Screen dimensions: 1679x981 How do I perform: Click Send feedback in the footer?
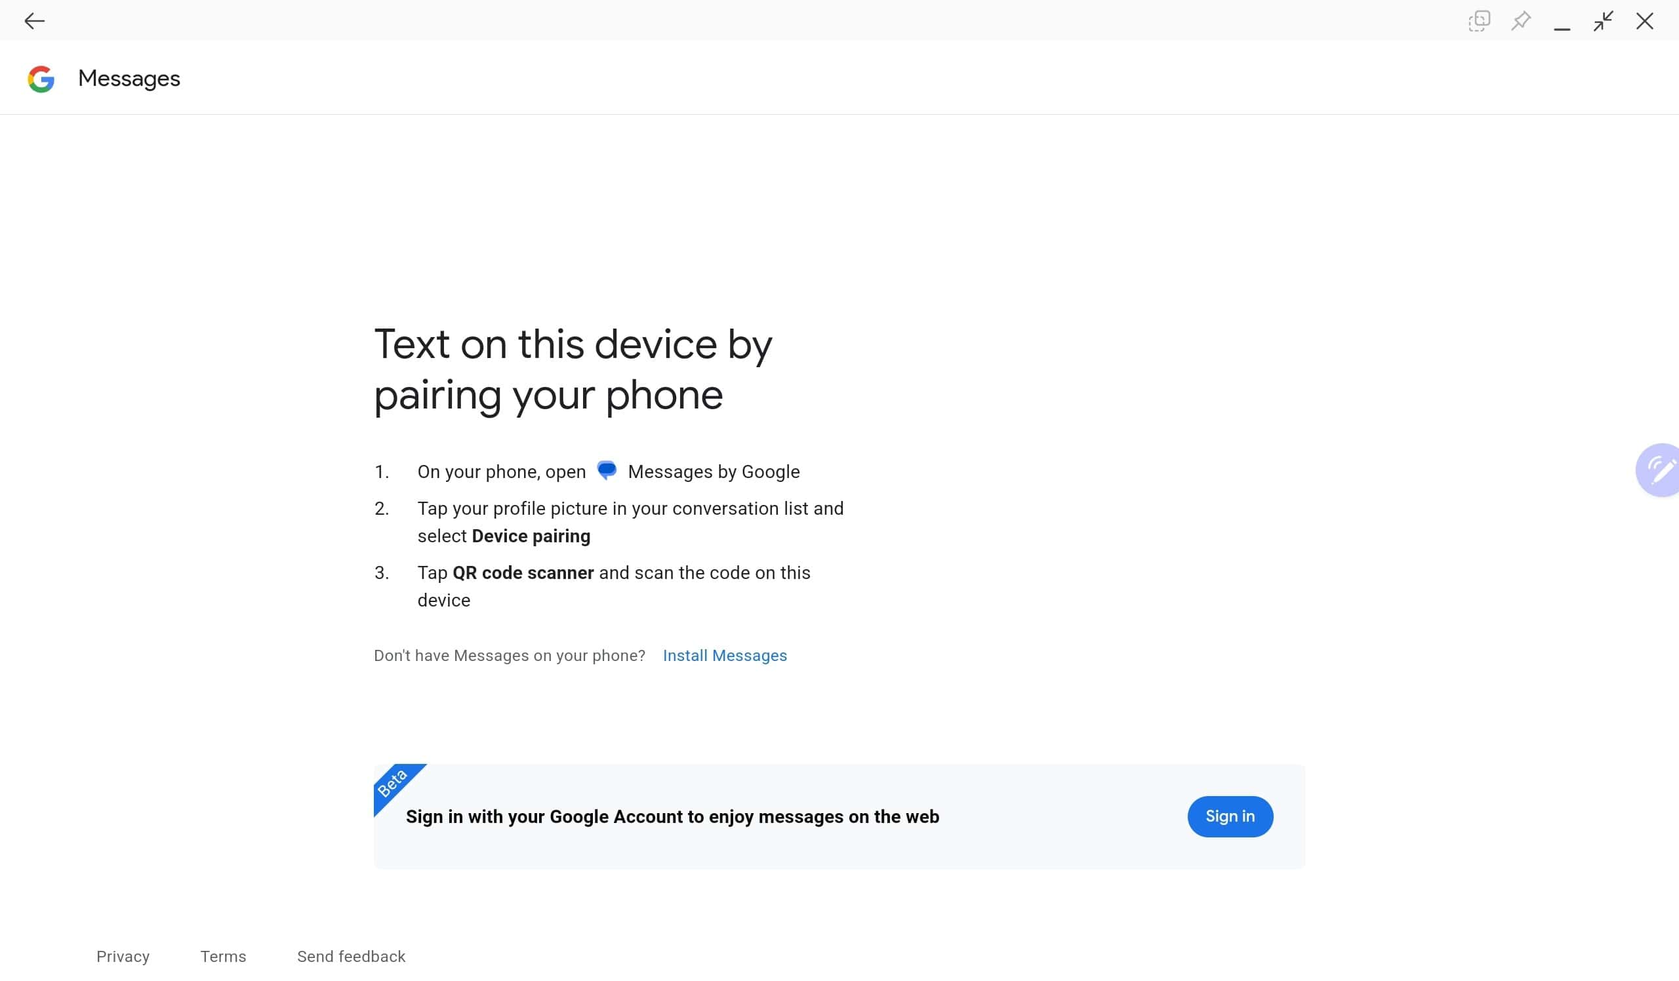[x=351, y=957]
